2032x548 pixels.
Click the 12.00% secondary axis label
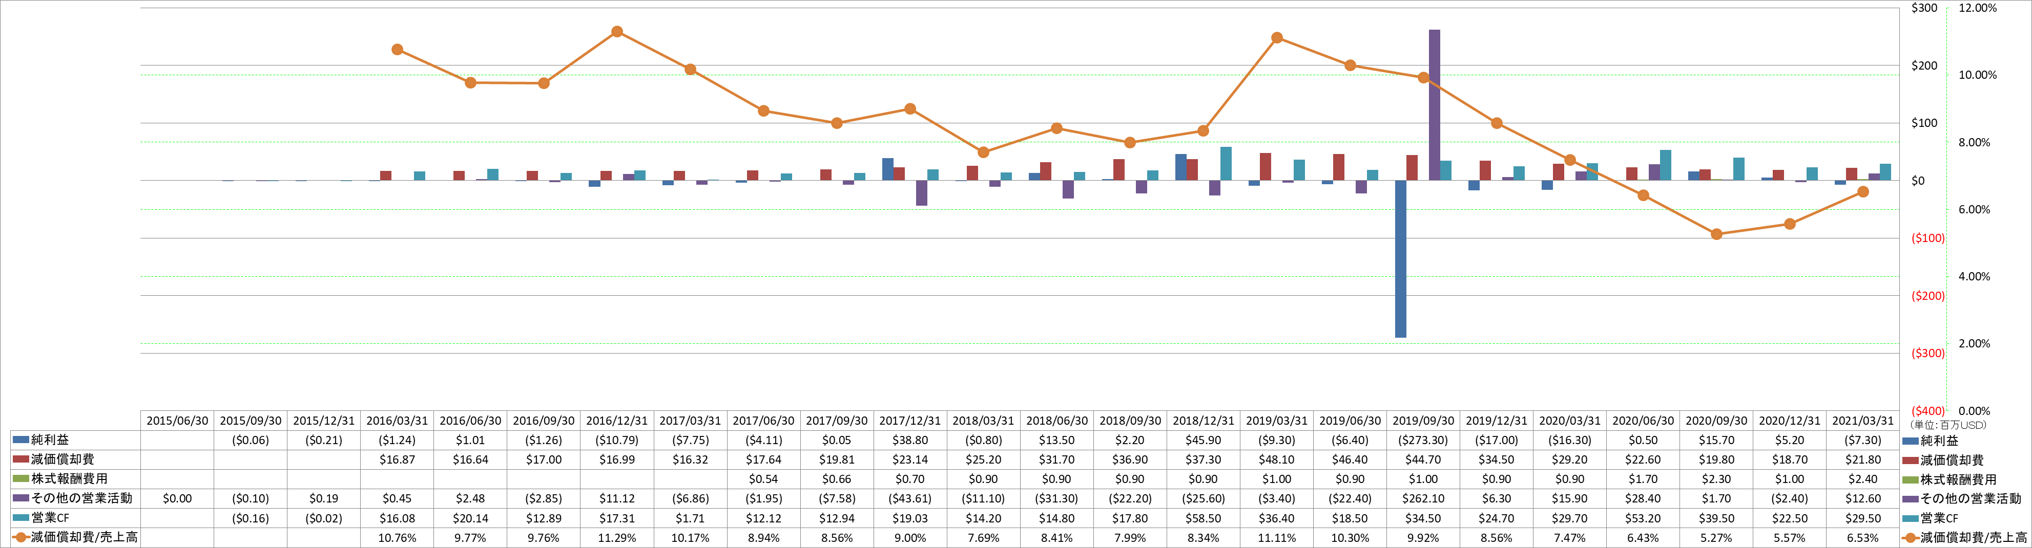pos(1978,8)
